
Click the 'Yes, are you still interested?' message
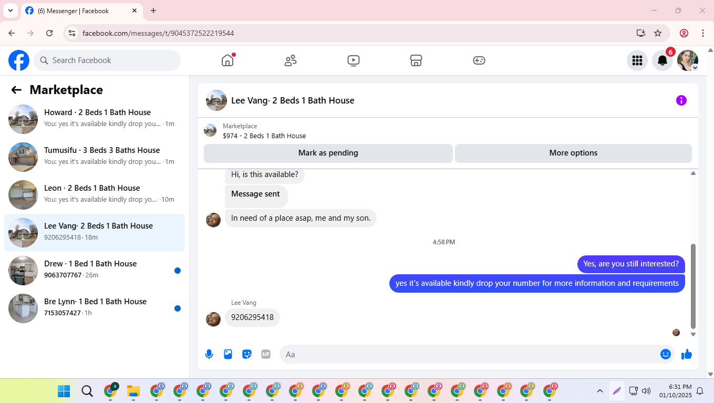coord(631,264)
